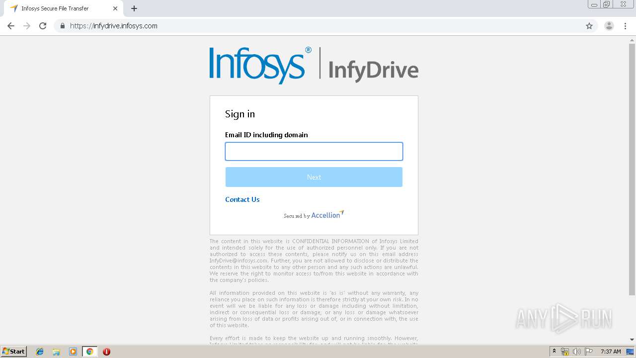Click the network tray icon

click(x=565, y=352)
